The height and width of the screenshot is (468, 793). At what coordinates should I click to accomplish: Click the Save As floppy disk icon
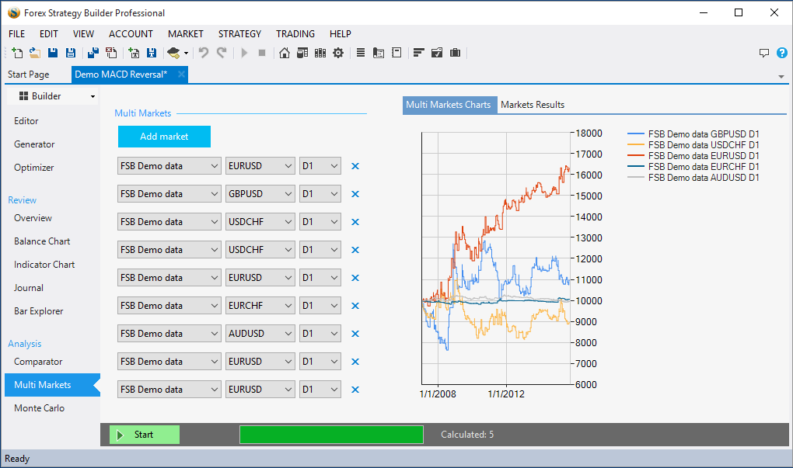[71, 53]
